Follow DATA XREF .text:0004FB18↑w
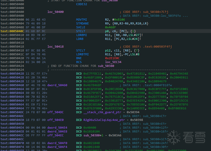211x151 pixels. pos(157,85)
